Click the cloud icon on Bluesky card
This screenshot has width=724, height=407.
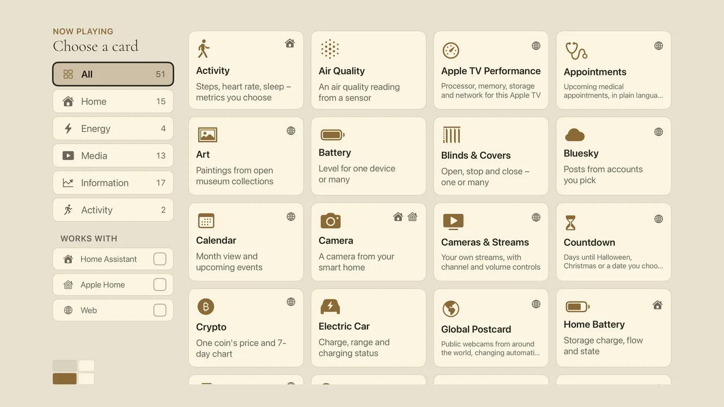coord(575,135)
